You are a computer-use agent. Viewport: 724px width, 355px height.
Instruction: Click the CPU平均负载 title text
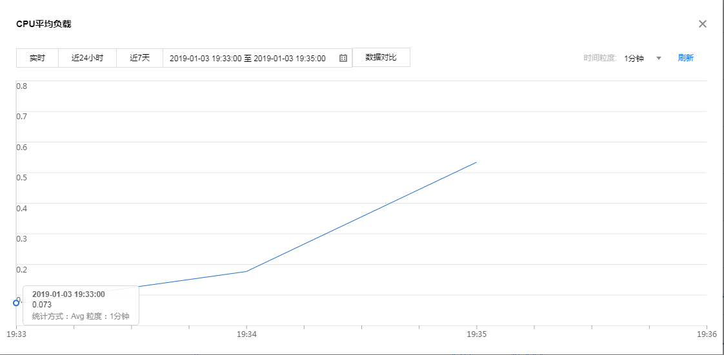43,24
